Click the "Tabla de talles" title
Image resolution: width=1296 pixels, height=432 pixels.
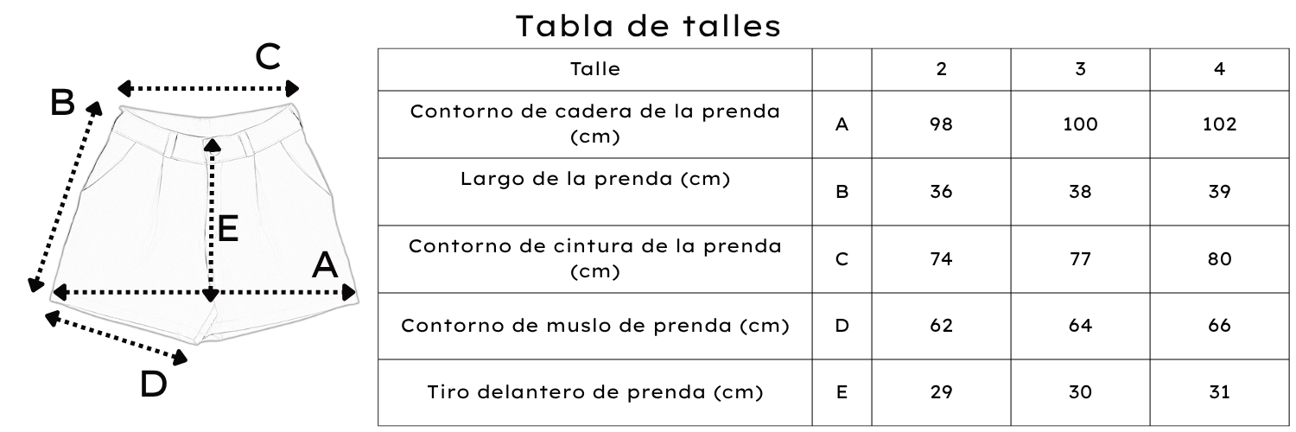click(648, 26)
